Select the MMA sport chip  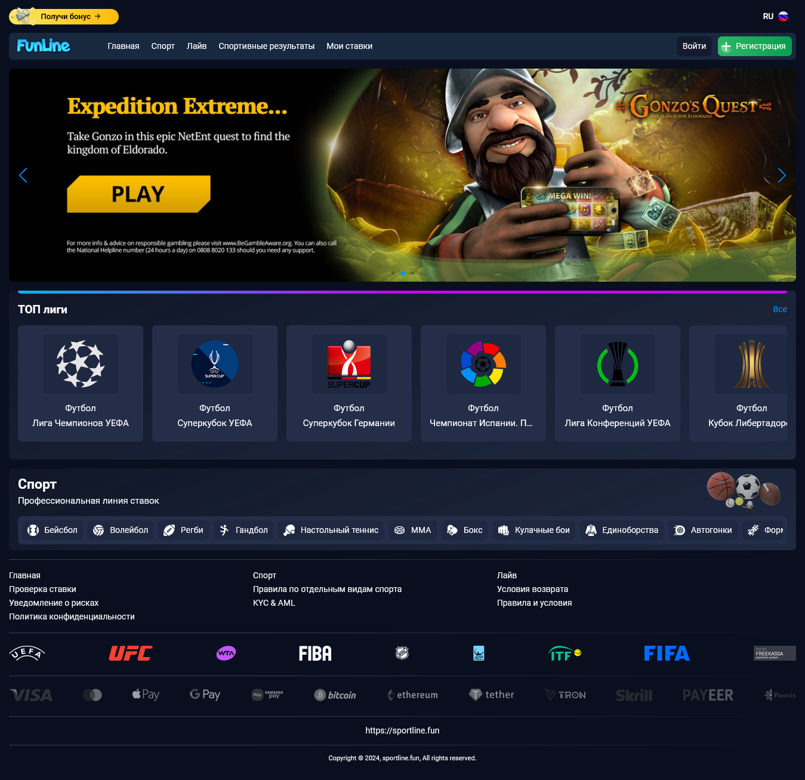click(x=413, y=530)
